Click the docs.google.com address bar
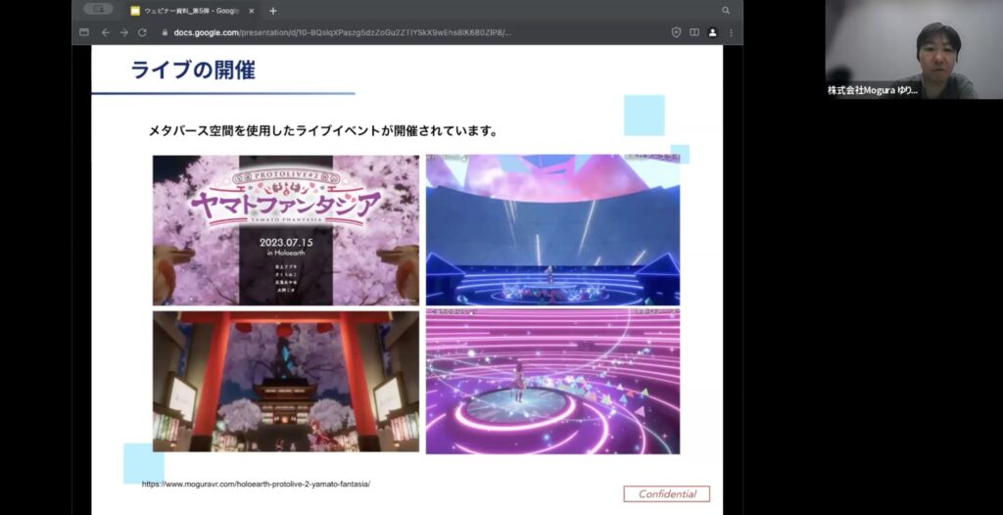The height and width of the screenshot is (515, 1003). pyautogui.click(x=342, y=32)
